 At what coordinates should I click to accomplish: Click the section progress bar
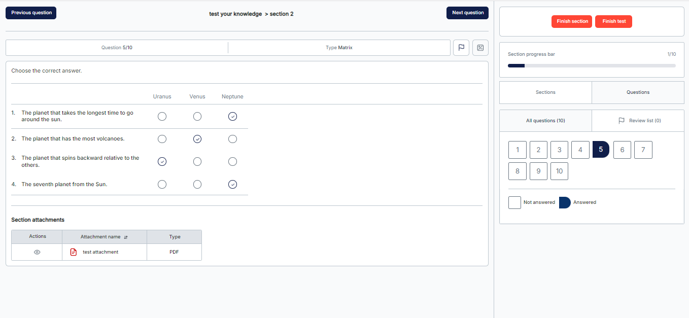click(592, 65)
